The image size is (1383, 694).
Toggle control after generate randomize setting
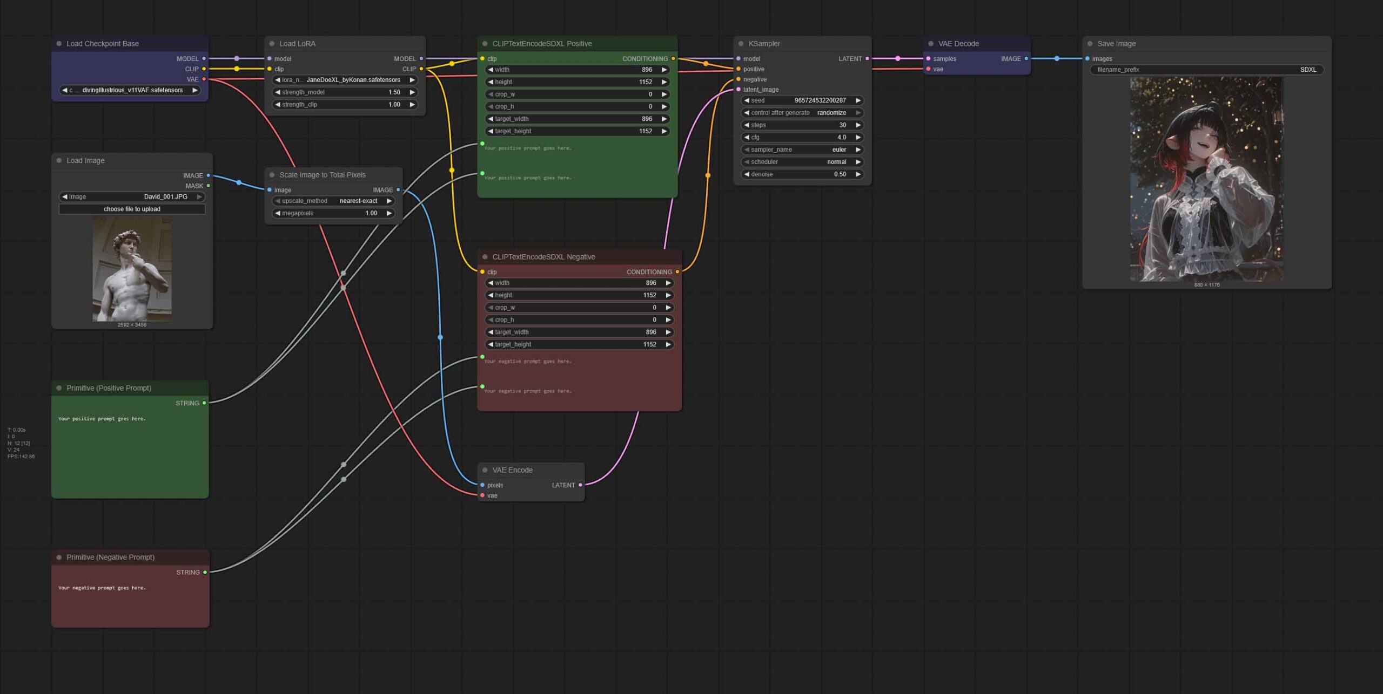pos(802,113)
